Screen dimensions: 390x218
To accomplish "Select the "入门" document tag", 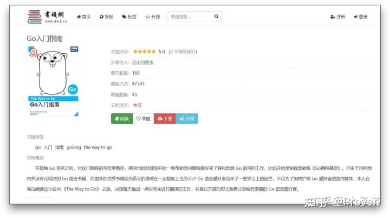I will [x=48, y=148].
